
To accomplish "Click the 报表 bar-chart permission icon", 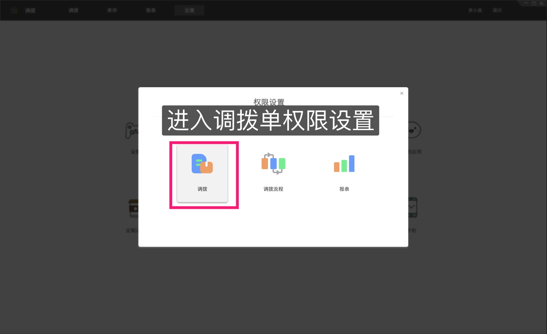I will tap(344, 163).
